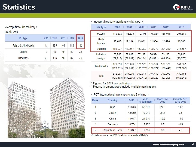Click 'Figures for 2013 are preliminary' footnote

pyautogui.click(x=112, y=83)
